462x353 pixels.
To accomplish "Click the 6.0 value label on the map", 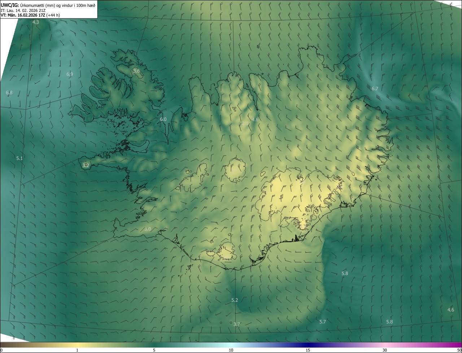I will point(163,119).
